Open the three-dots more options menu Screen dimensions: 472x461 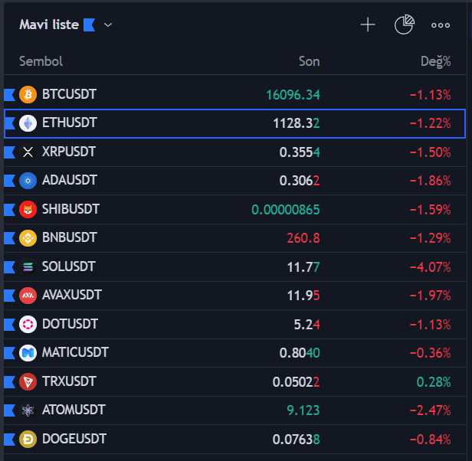click(441, 25)
